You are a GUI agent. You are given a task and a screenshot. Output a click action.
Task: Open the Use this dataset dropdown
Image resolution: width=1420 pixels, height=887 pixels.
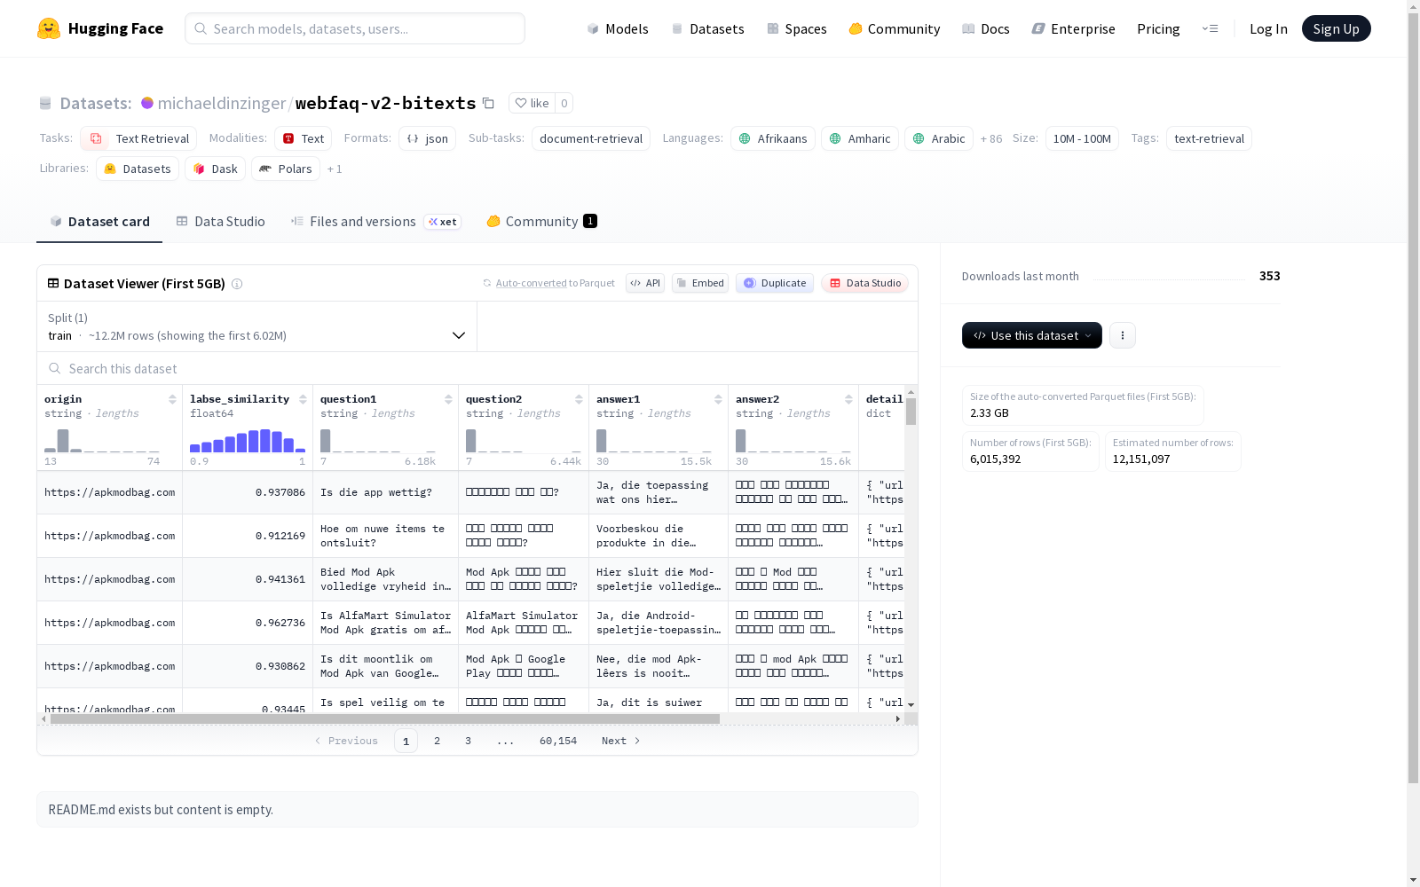1032,335
